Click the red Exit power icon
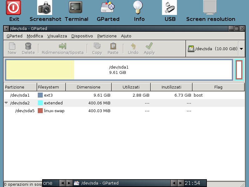 pyautogui.click(x=13, y=7)
